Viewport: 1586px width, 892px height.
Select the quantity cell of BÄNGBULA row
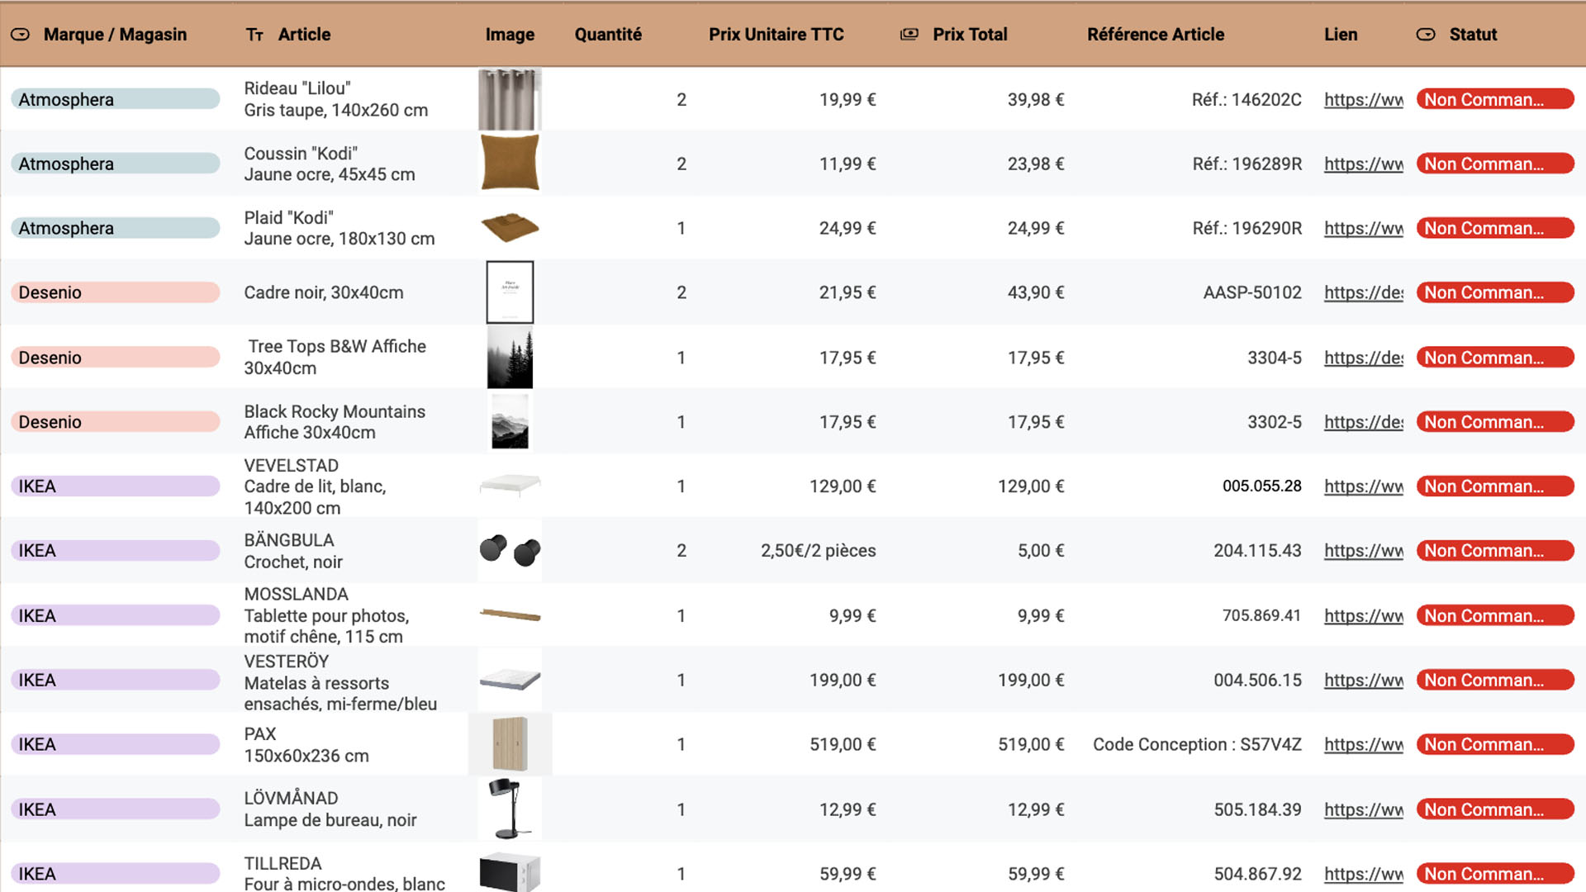tap(681, 551)
